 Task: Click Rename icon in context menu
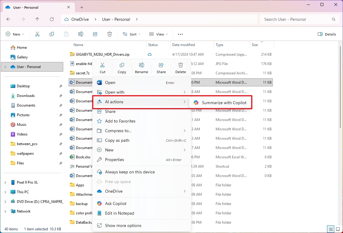(x=141, y=68)
